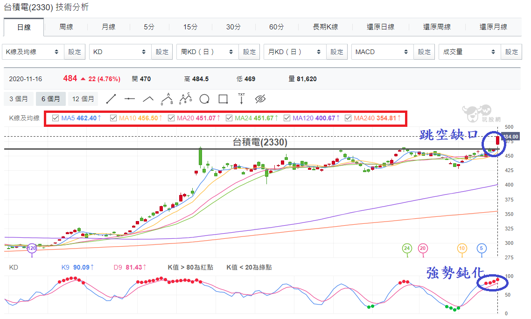This screenshot has width=531, height=319.
Task: Click the date 2020-11-16
Action: (25, 79)
